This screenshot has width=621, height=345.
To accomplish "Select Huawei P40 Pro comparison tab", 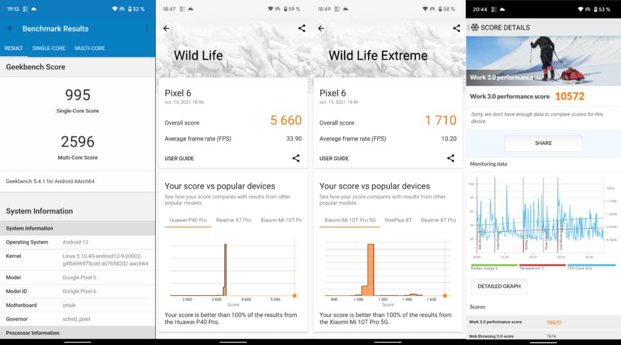I will [188, 220].
